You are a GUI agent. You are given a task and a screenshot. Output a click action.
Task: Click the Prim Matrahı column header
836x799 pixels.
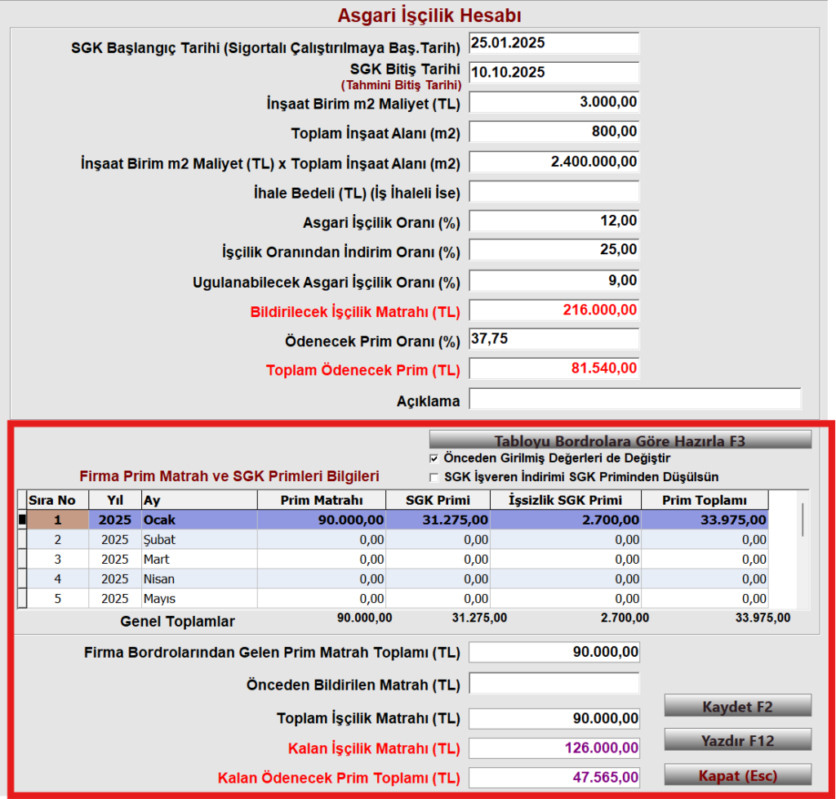[322, 500]
